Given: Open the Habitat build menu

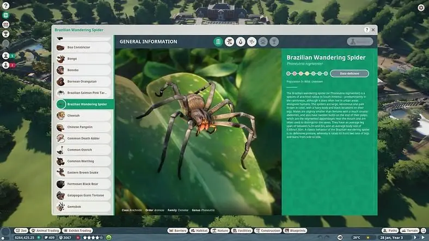Looking at the screenshot, I should 199,231.
